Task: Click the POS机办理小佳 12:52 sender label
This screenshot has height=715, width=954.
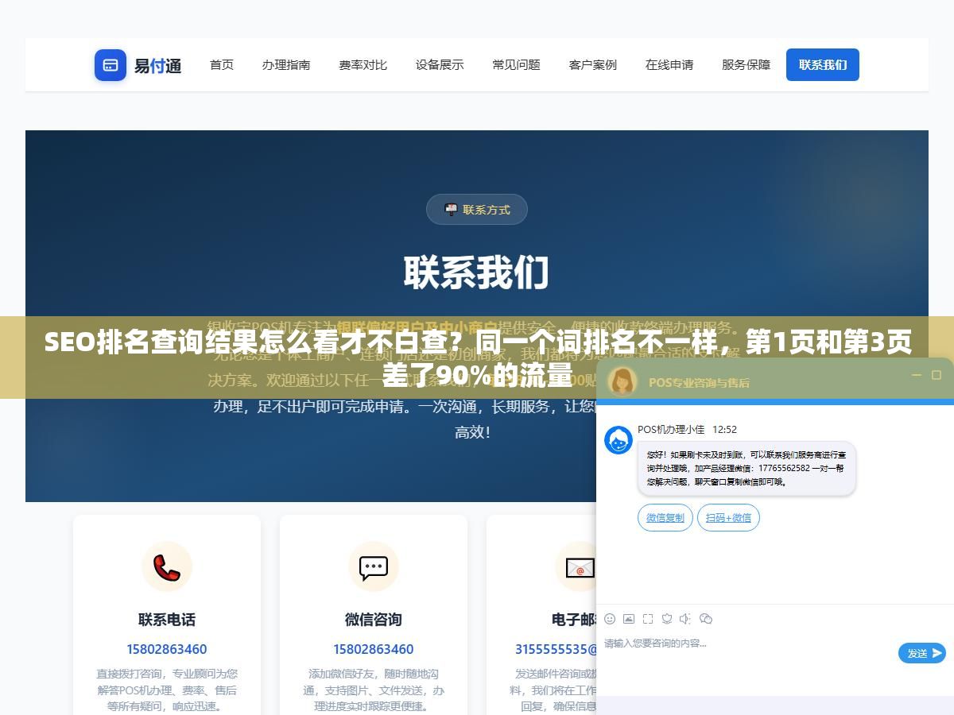Action: [687, 429]
